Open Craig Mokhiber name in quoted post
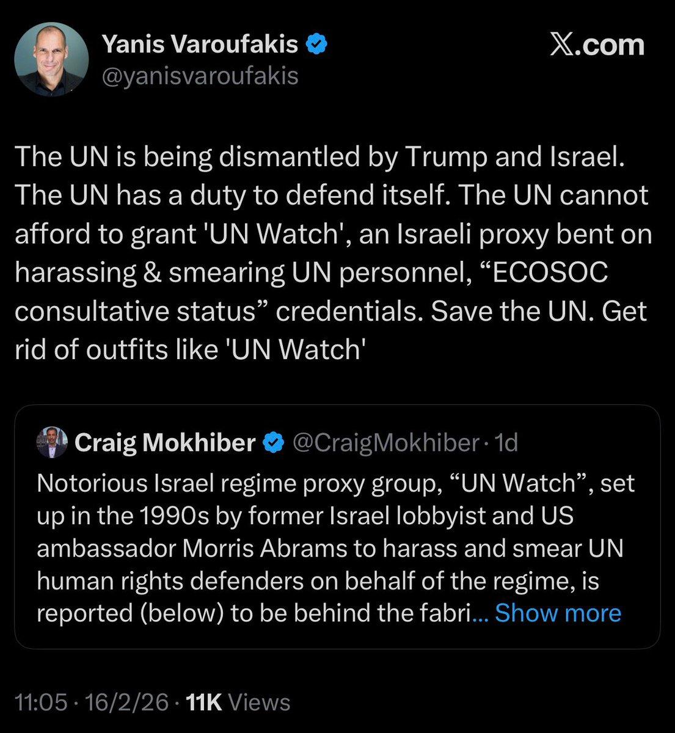Image resolution: width=675 pixels, height=733 pixels. [164, 443]
